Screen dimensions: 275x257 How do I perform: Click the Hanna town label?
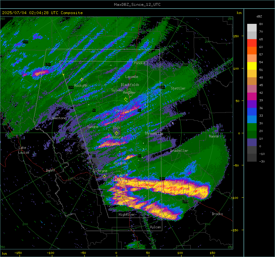(x=214, y=136)
